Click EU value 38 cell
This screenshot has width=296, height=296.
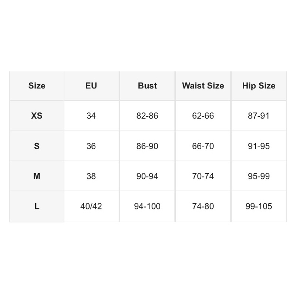click(x=91, y=176)
